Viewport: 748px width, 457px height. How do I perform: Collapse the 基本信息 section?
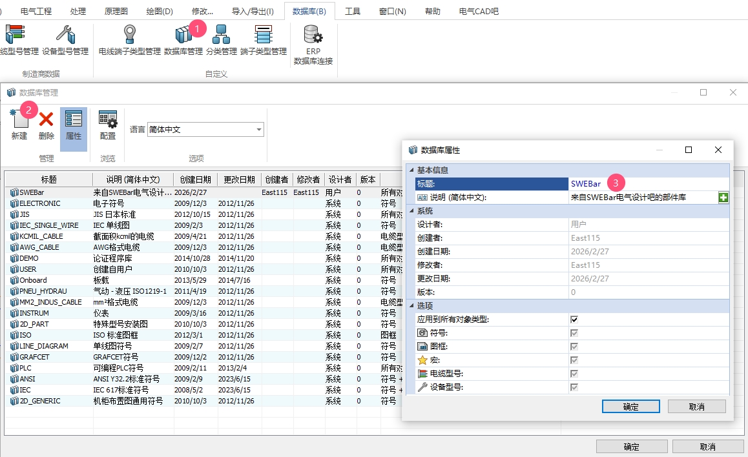tap(411, 170)
